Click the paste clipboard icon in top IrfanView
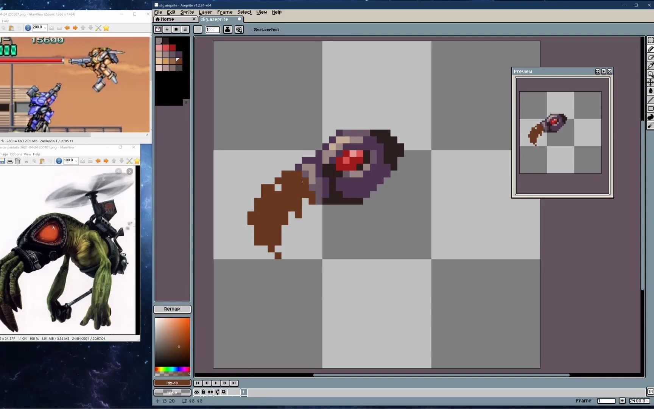 click(11, 28)
